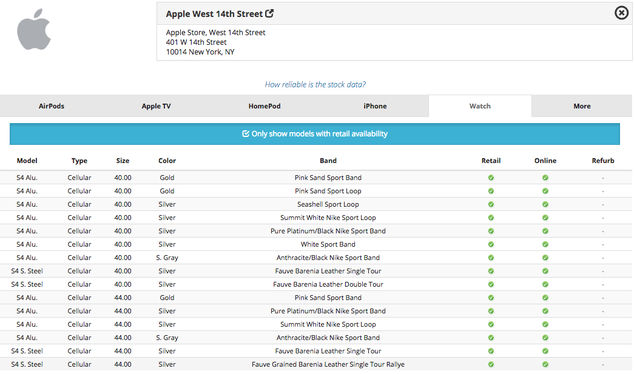Click retail check for Fauve Barenia Leather Double Tour
This screenshot has width=634, height=374.
pyautogui.click(x=491, y=284)
